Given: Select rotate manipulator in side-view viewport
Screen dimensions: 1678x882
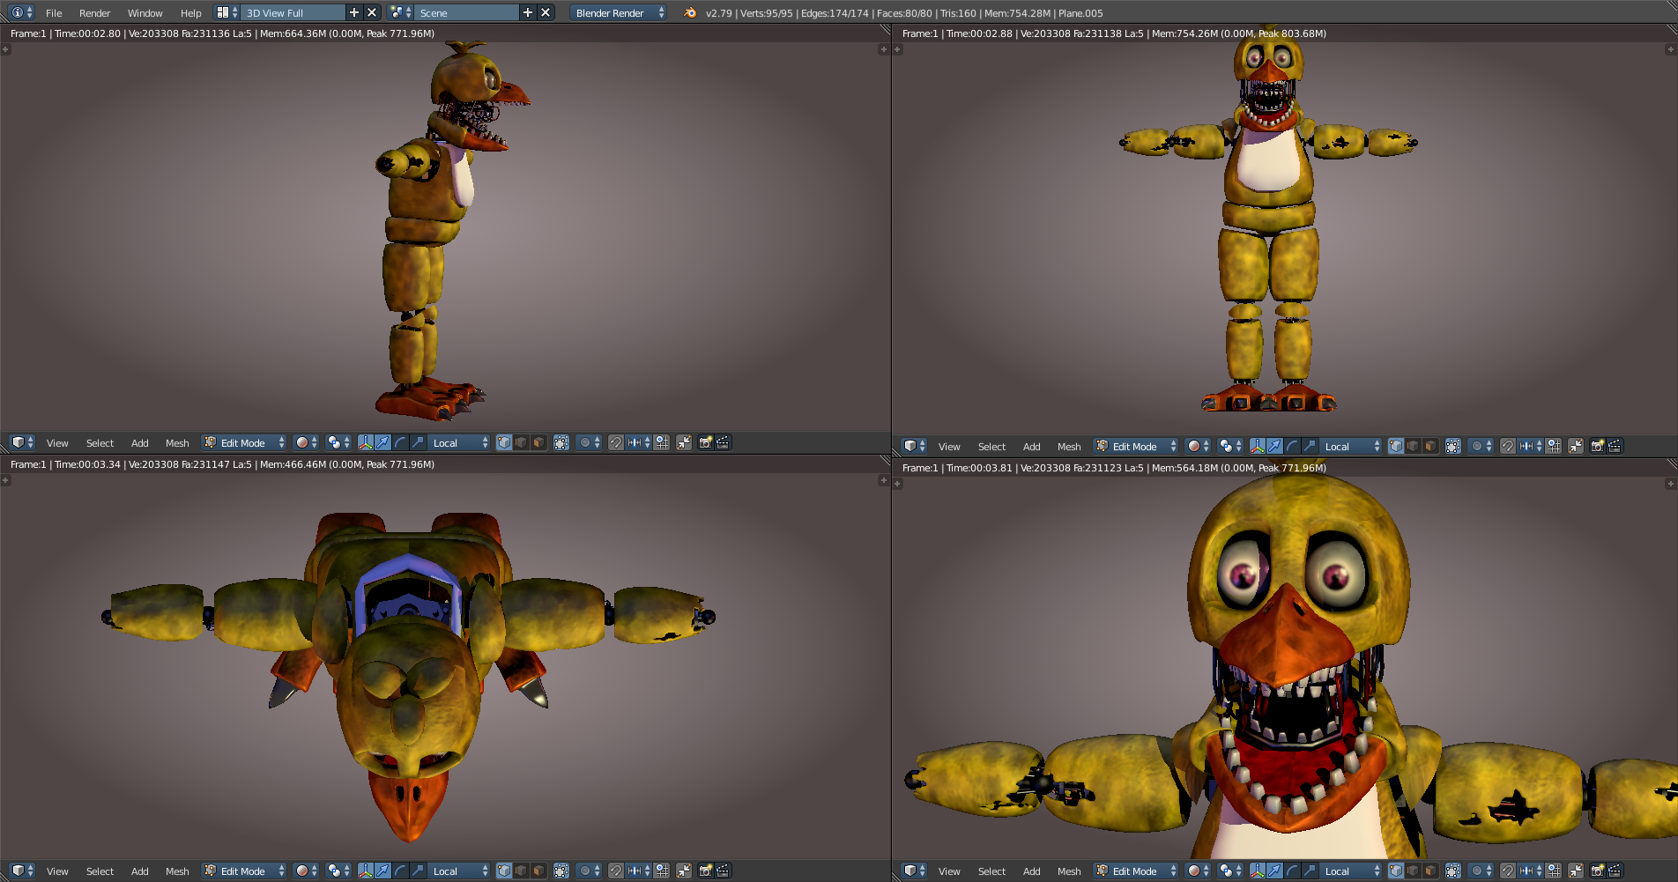Looking at the screenshot, I should pos(400,442).
